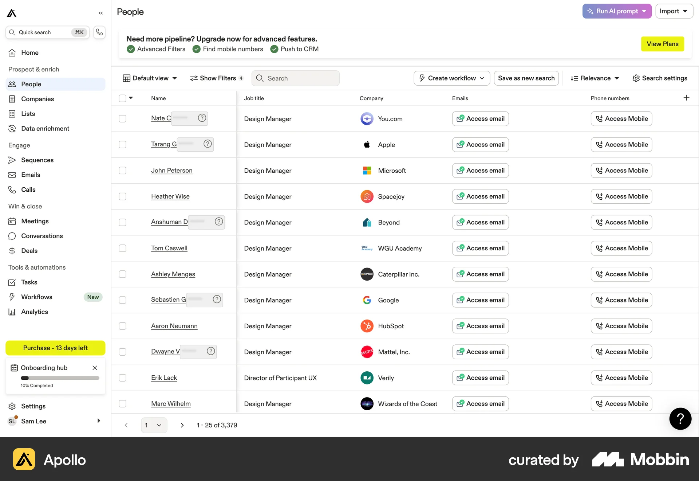Check the row checkbox for Aaron Neumann
The width and height of the screenshot is (699, 481).
[122, 326]
